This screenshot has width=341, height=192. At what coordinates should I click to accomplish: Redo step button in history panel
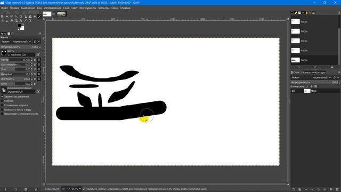coord(315,67)
